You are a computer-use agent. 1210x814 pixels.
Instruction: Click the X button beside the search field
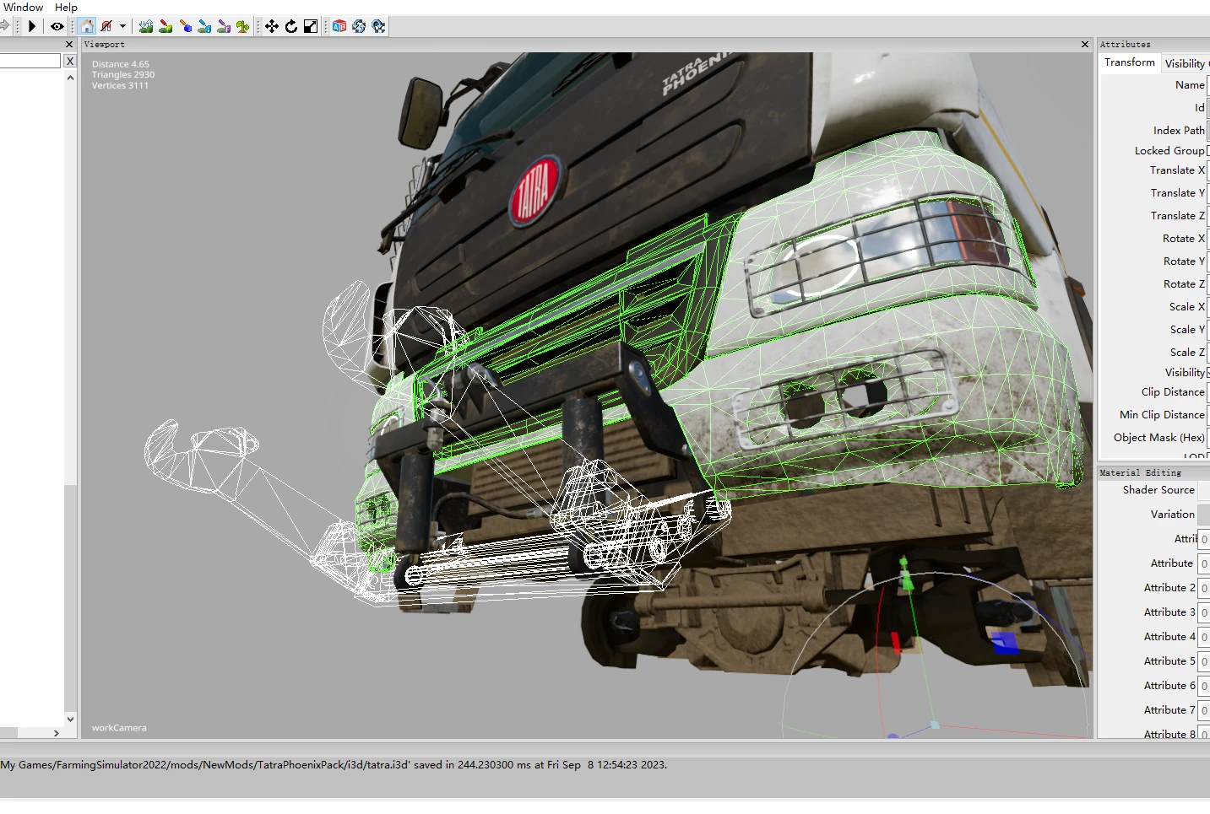(x=70, y=62)
